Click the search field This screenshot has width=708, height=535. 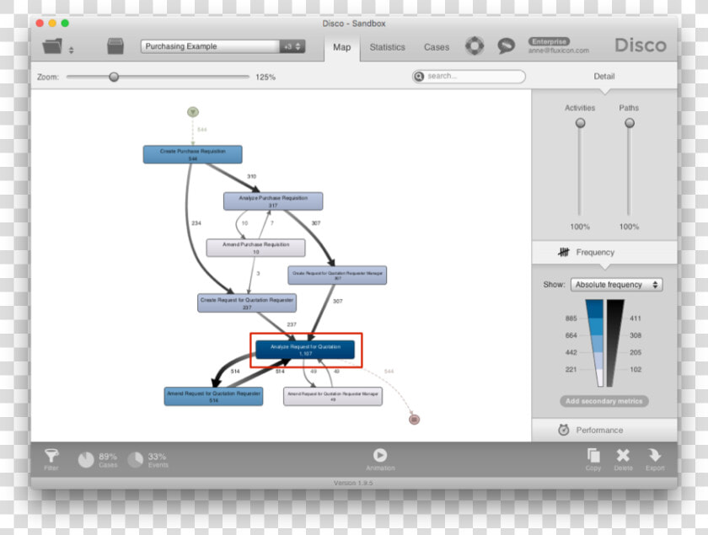click(x=469, y=77)
